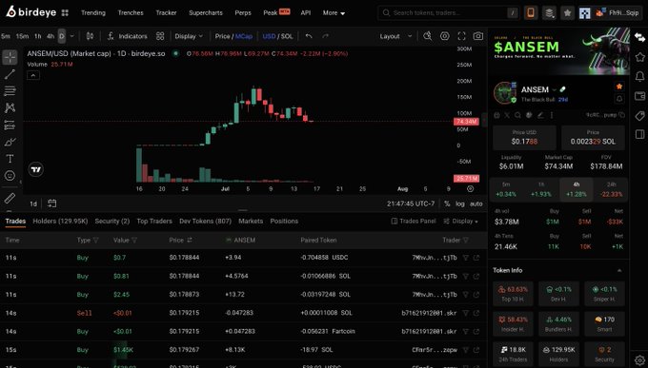This screenshot has height=368, width=648.
Task: Open the Top Traders tab
Action: click(154, 222)
